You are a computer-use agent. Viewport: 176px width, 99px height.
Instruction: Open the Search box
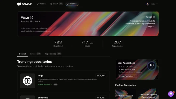(56, 4)
